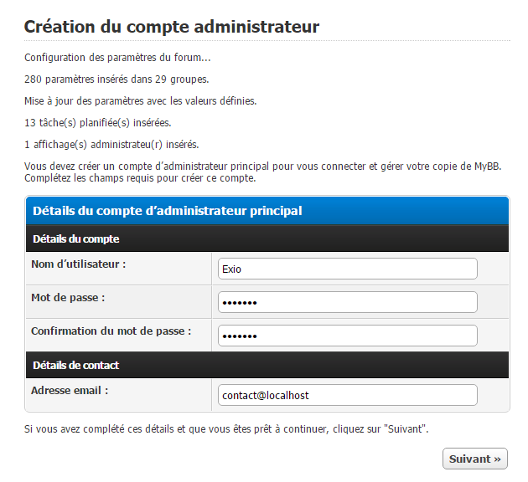The image size is (528, 482).
Task: Click the "Mot de passe :" label
Action: 68,297
